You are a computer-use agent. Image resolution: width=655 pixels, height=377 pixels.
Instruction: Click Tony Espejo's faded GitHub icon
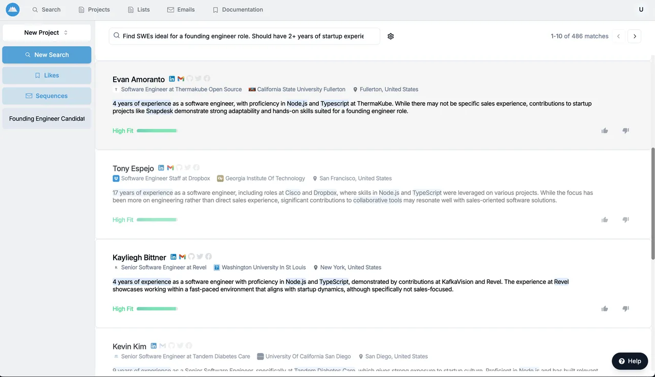pos(179,168)
